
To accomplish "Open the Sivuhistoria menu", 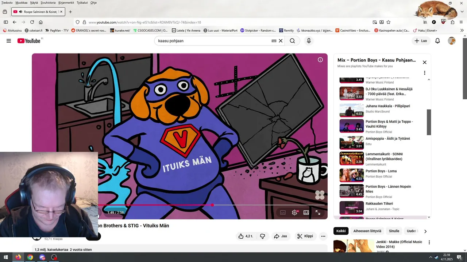I will pyautogui.click(x=48, y=3).
